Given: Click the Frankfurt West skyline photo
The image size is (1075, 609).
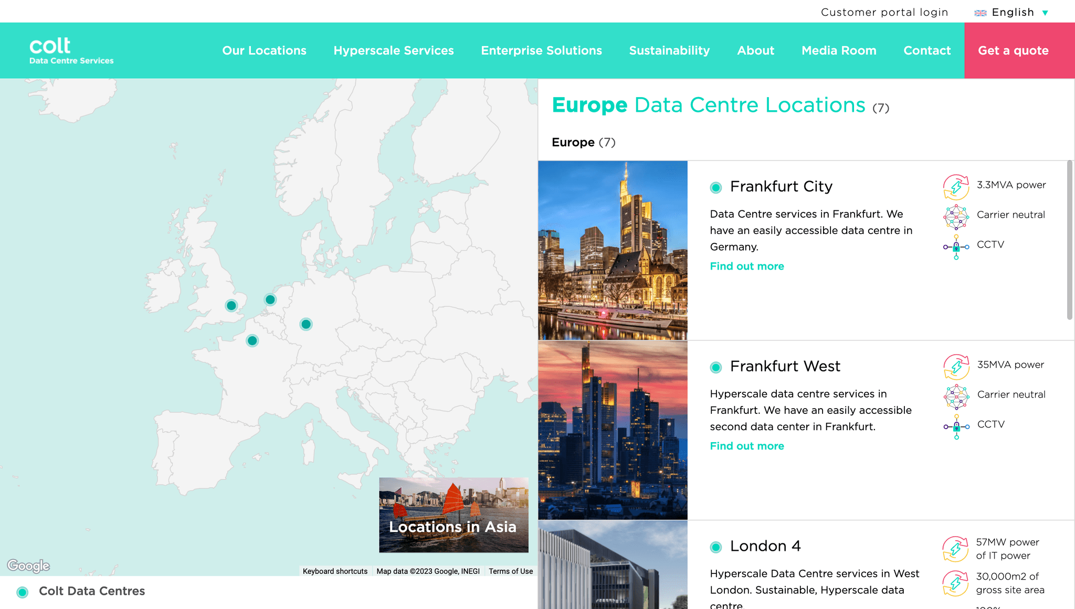Looking at the screenshot, I should point(613,430).
